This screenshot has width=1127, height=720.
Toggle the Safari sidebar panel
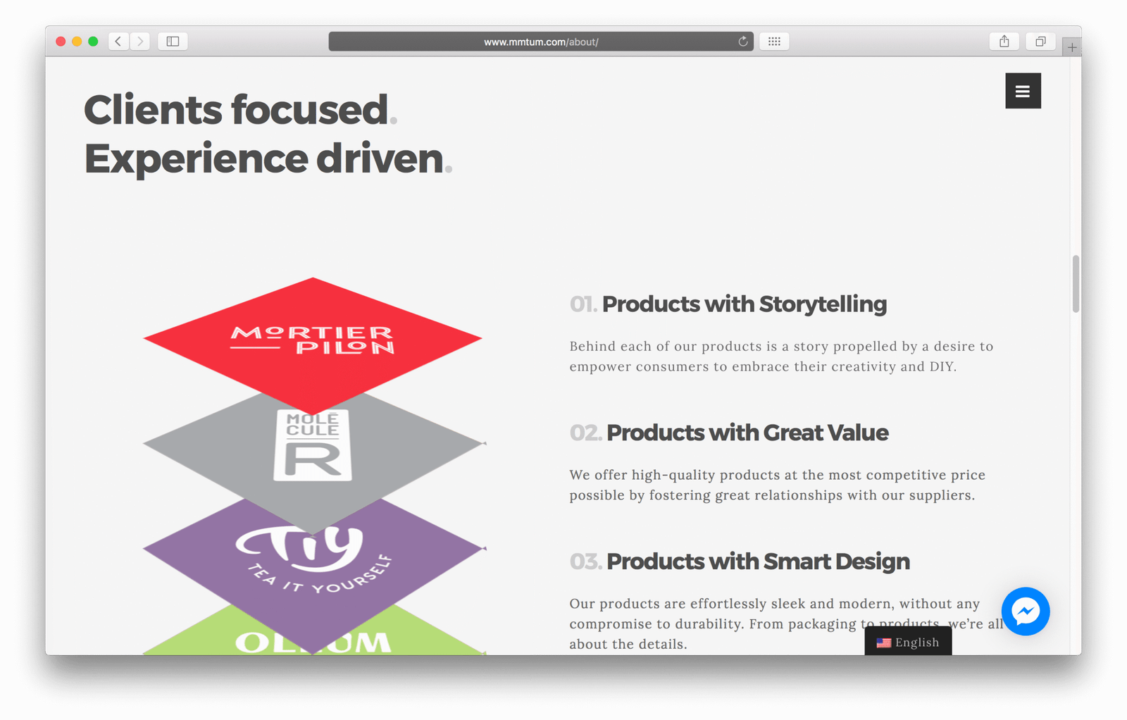click(x=173, y=42)
